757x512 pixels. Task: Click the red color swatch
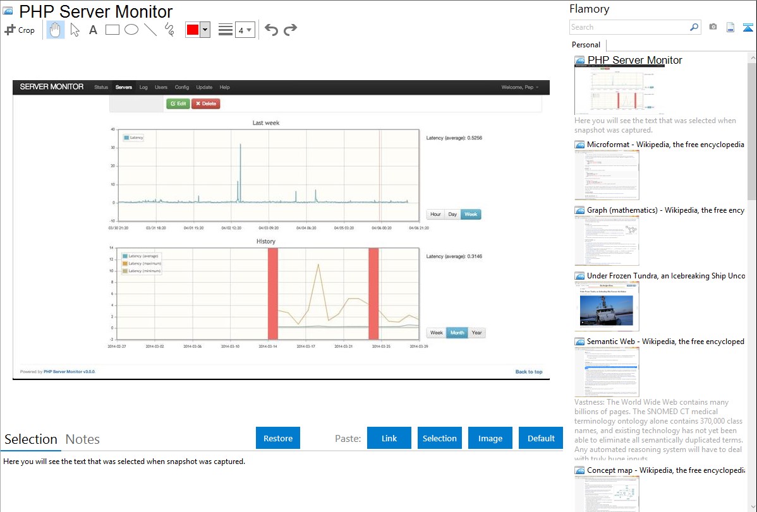pyautogui.click(x=193, y=30)
